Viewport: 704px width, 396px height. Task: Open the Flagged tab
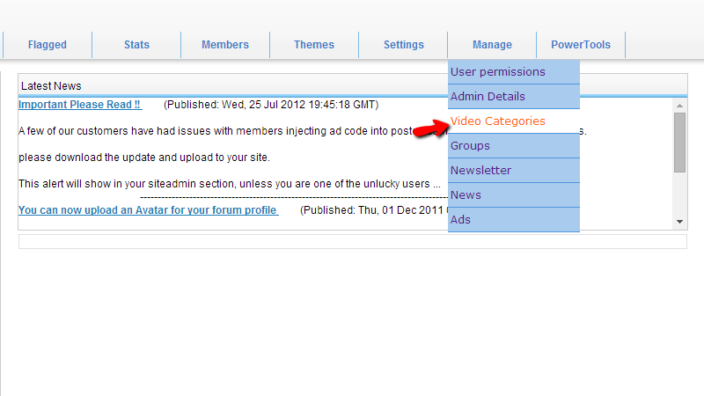pos(48,45)
